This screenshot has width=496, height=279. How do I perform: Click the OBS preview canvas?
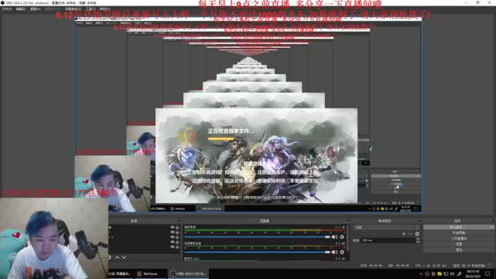point(248,115)
